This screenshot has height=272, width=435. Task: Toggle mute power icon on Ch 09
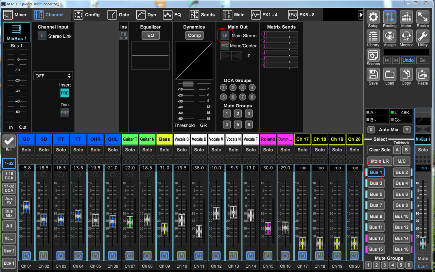[164, 255]
